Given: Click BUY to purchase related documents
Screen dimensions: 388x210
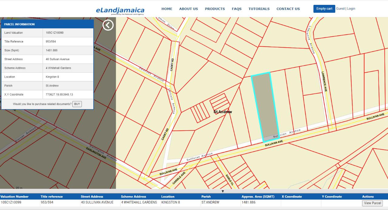Looking at the screenshot, I should click(77, 104).
